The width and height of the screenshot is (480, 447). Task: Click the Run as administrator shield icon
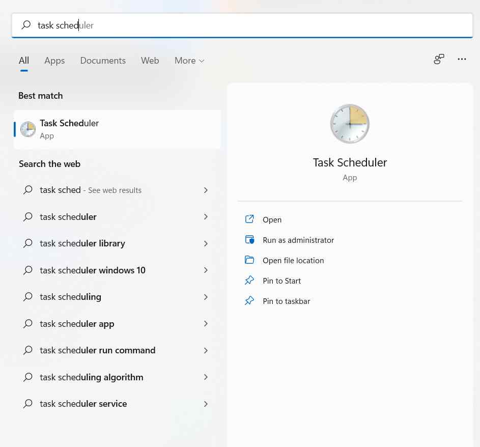point(249,240)
